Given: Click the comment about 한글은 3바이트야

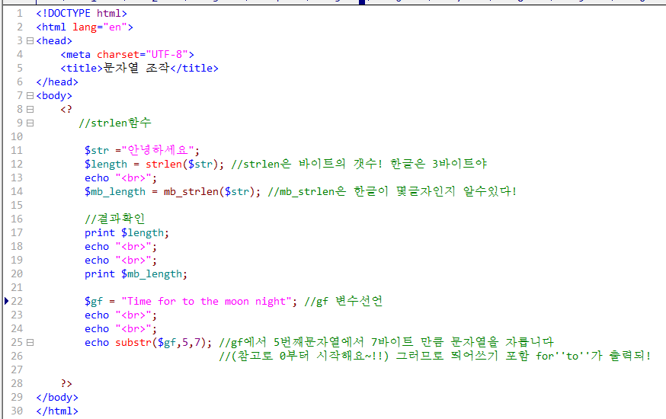Looking at the screenshot, I should (359, 164).
